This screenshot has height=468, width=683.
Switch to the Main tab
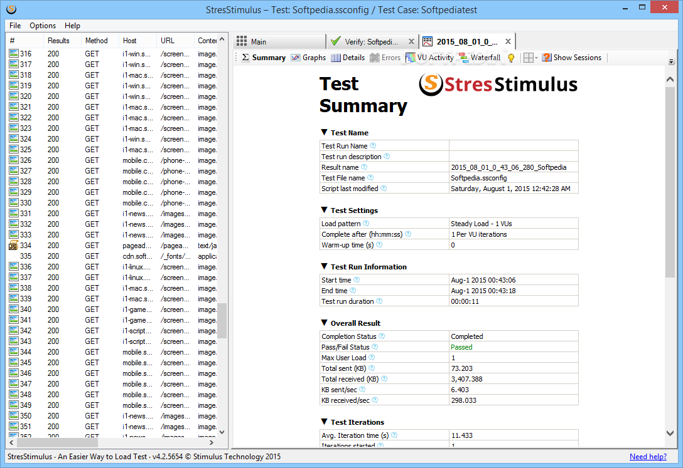point(279,42)
